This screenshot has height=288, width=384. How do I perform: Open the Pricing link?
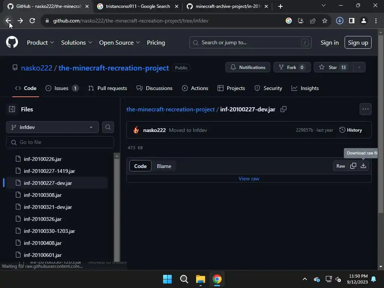(156, 43)
